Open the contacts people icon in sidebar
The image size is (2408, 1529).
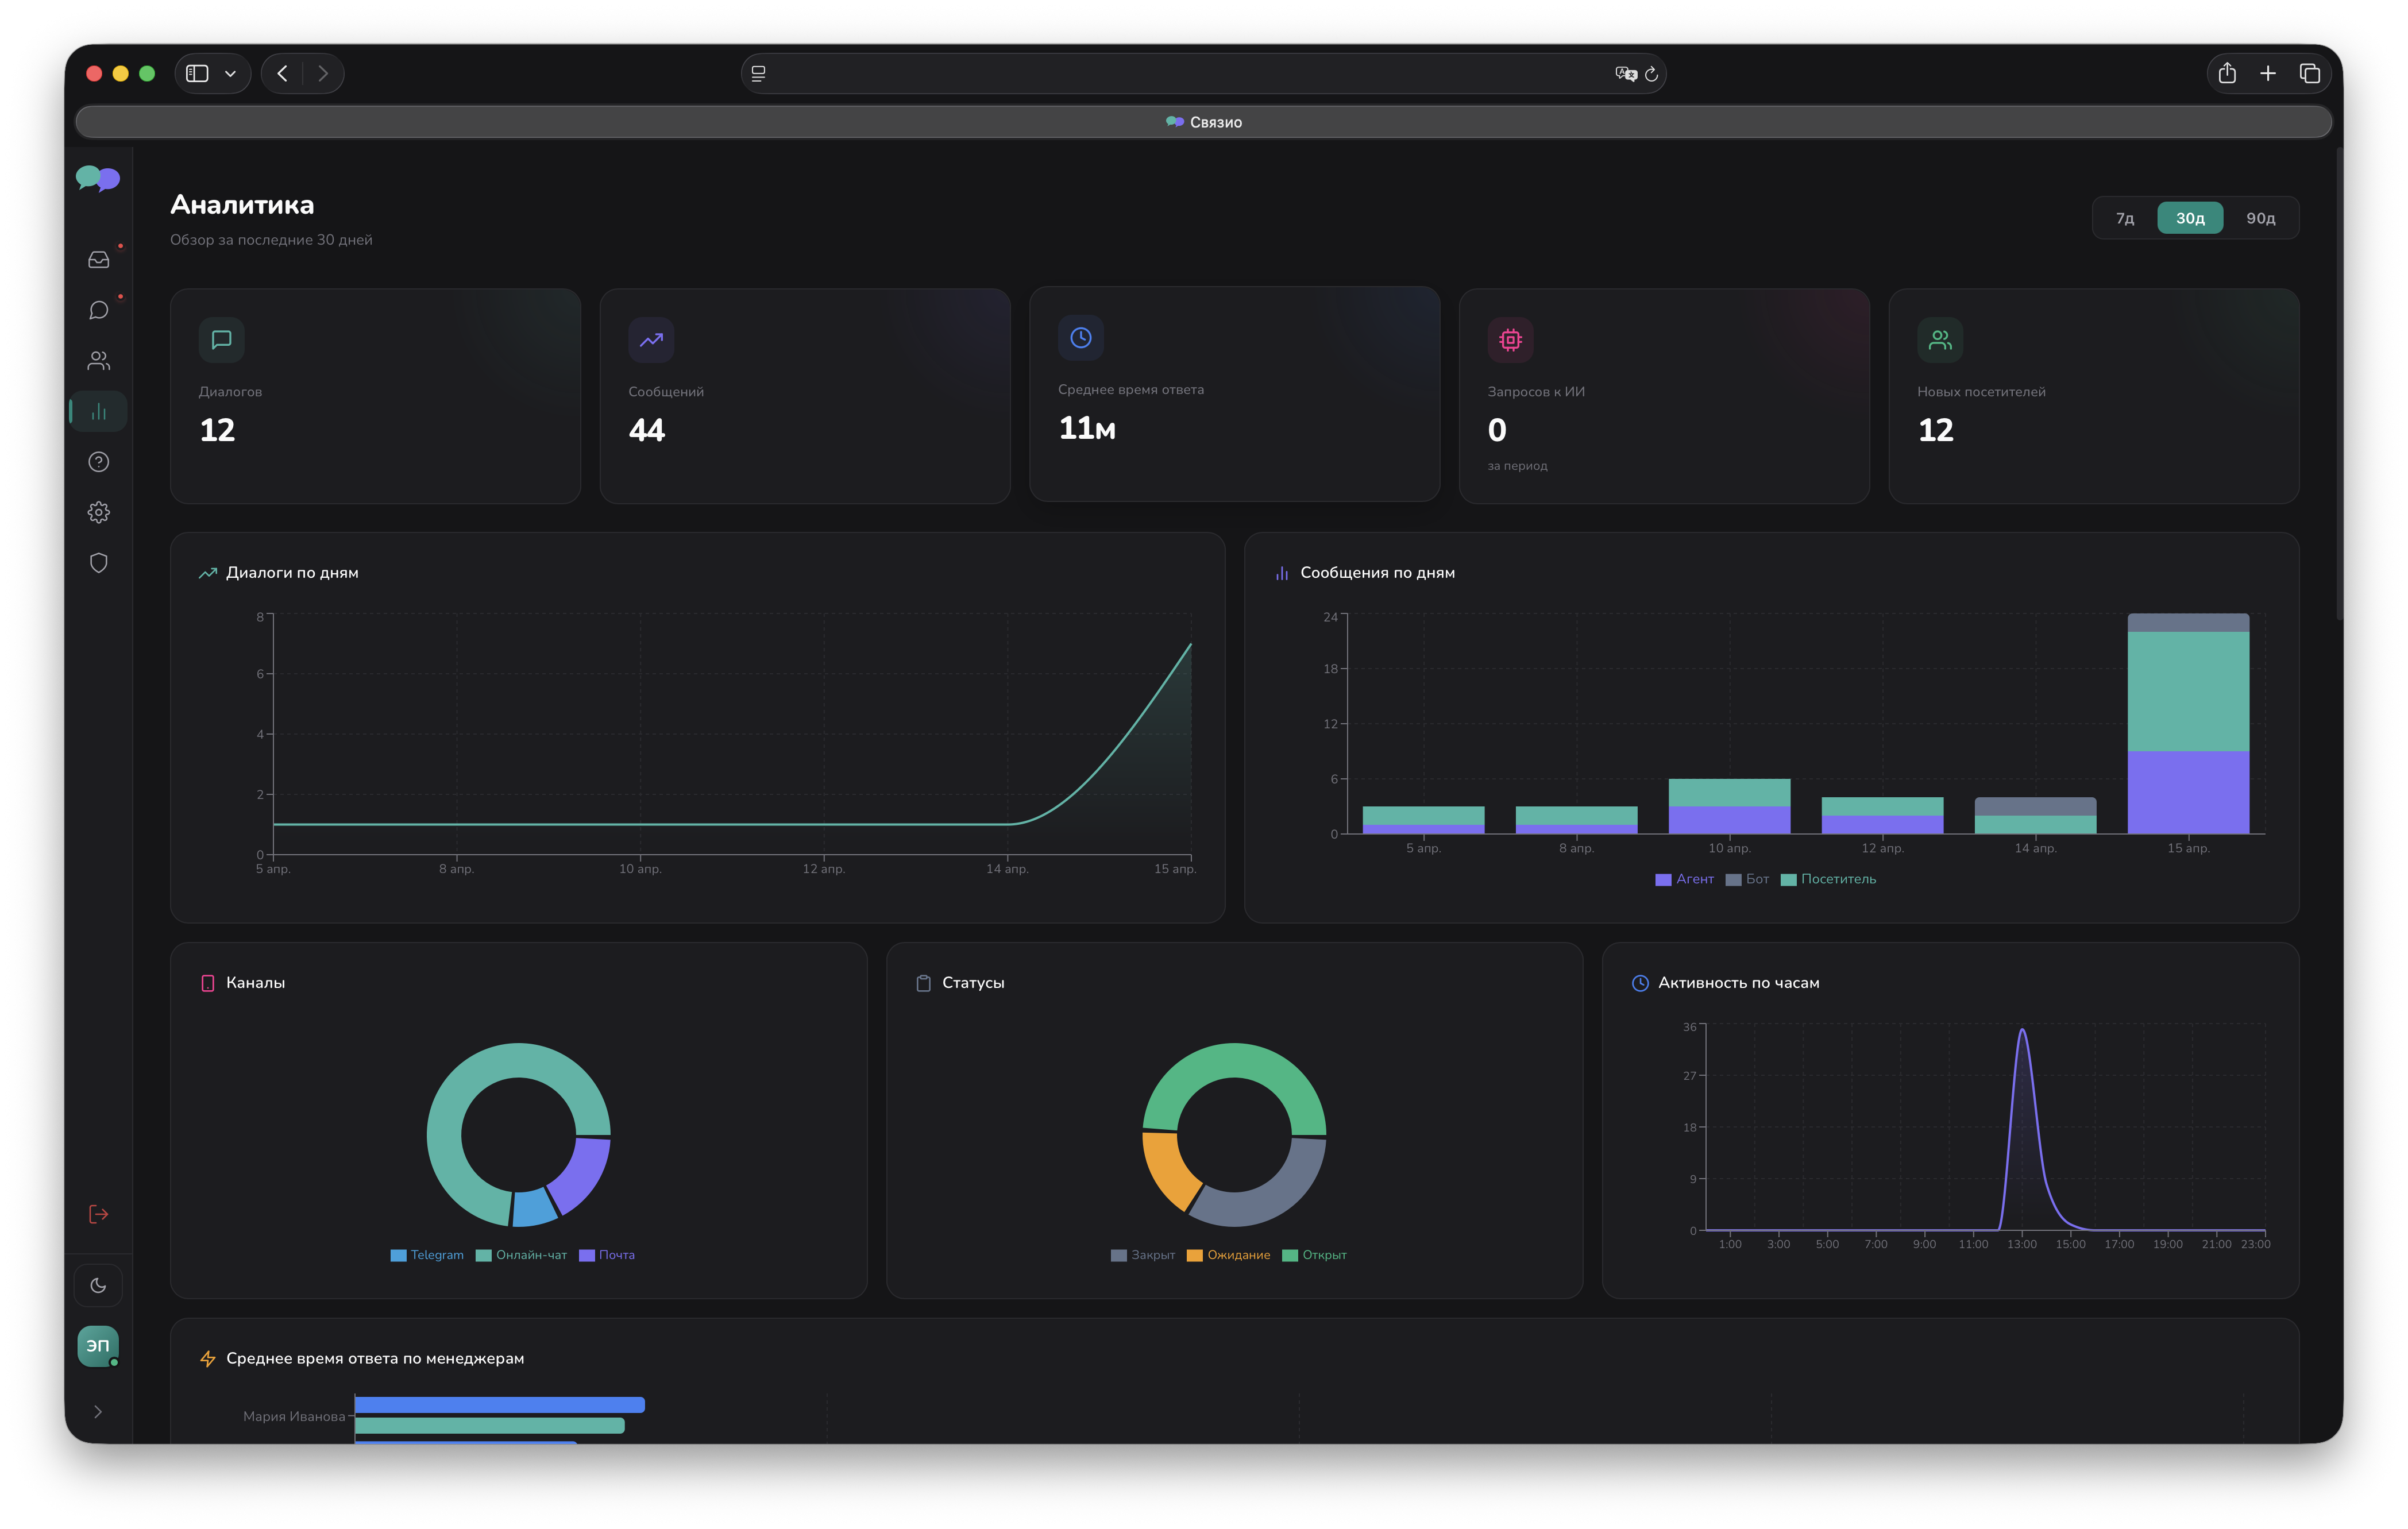(x=98, y=361)
